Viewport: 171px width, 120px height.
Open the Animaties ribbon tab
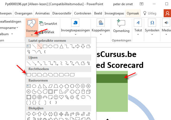click(42, 13)
